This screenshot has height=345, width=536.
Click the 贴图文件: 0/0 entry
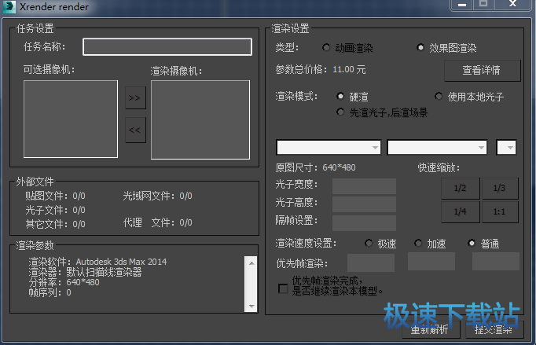55,196
